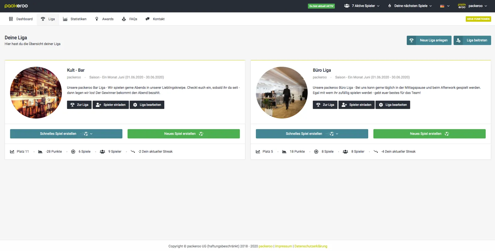Expand Schnelles Spiel erstellen in Büro Liga

312,134
